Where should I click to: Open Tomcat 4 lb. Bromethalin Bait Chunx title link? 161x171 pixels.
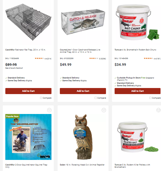(135, 50)
